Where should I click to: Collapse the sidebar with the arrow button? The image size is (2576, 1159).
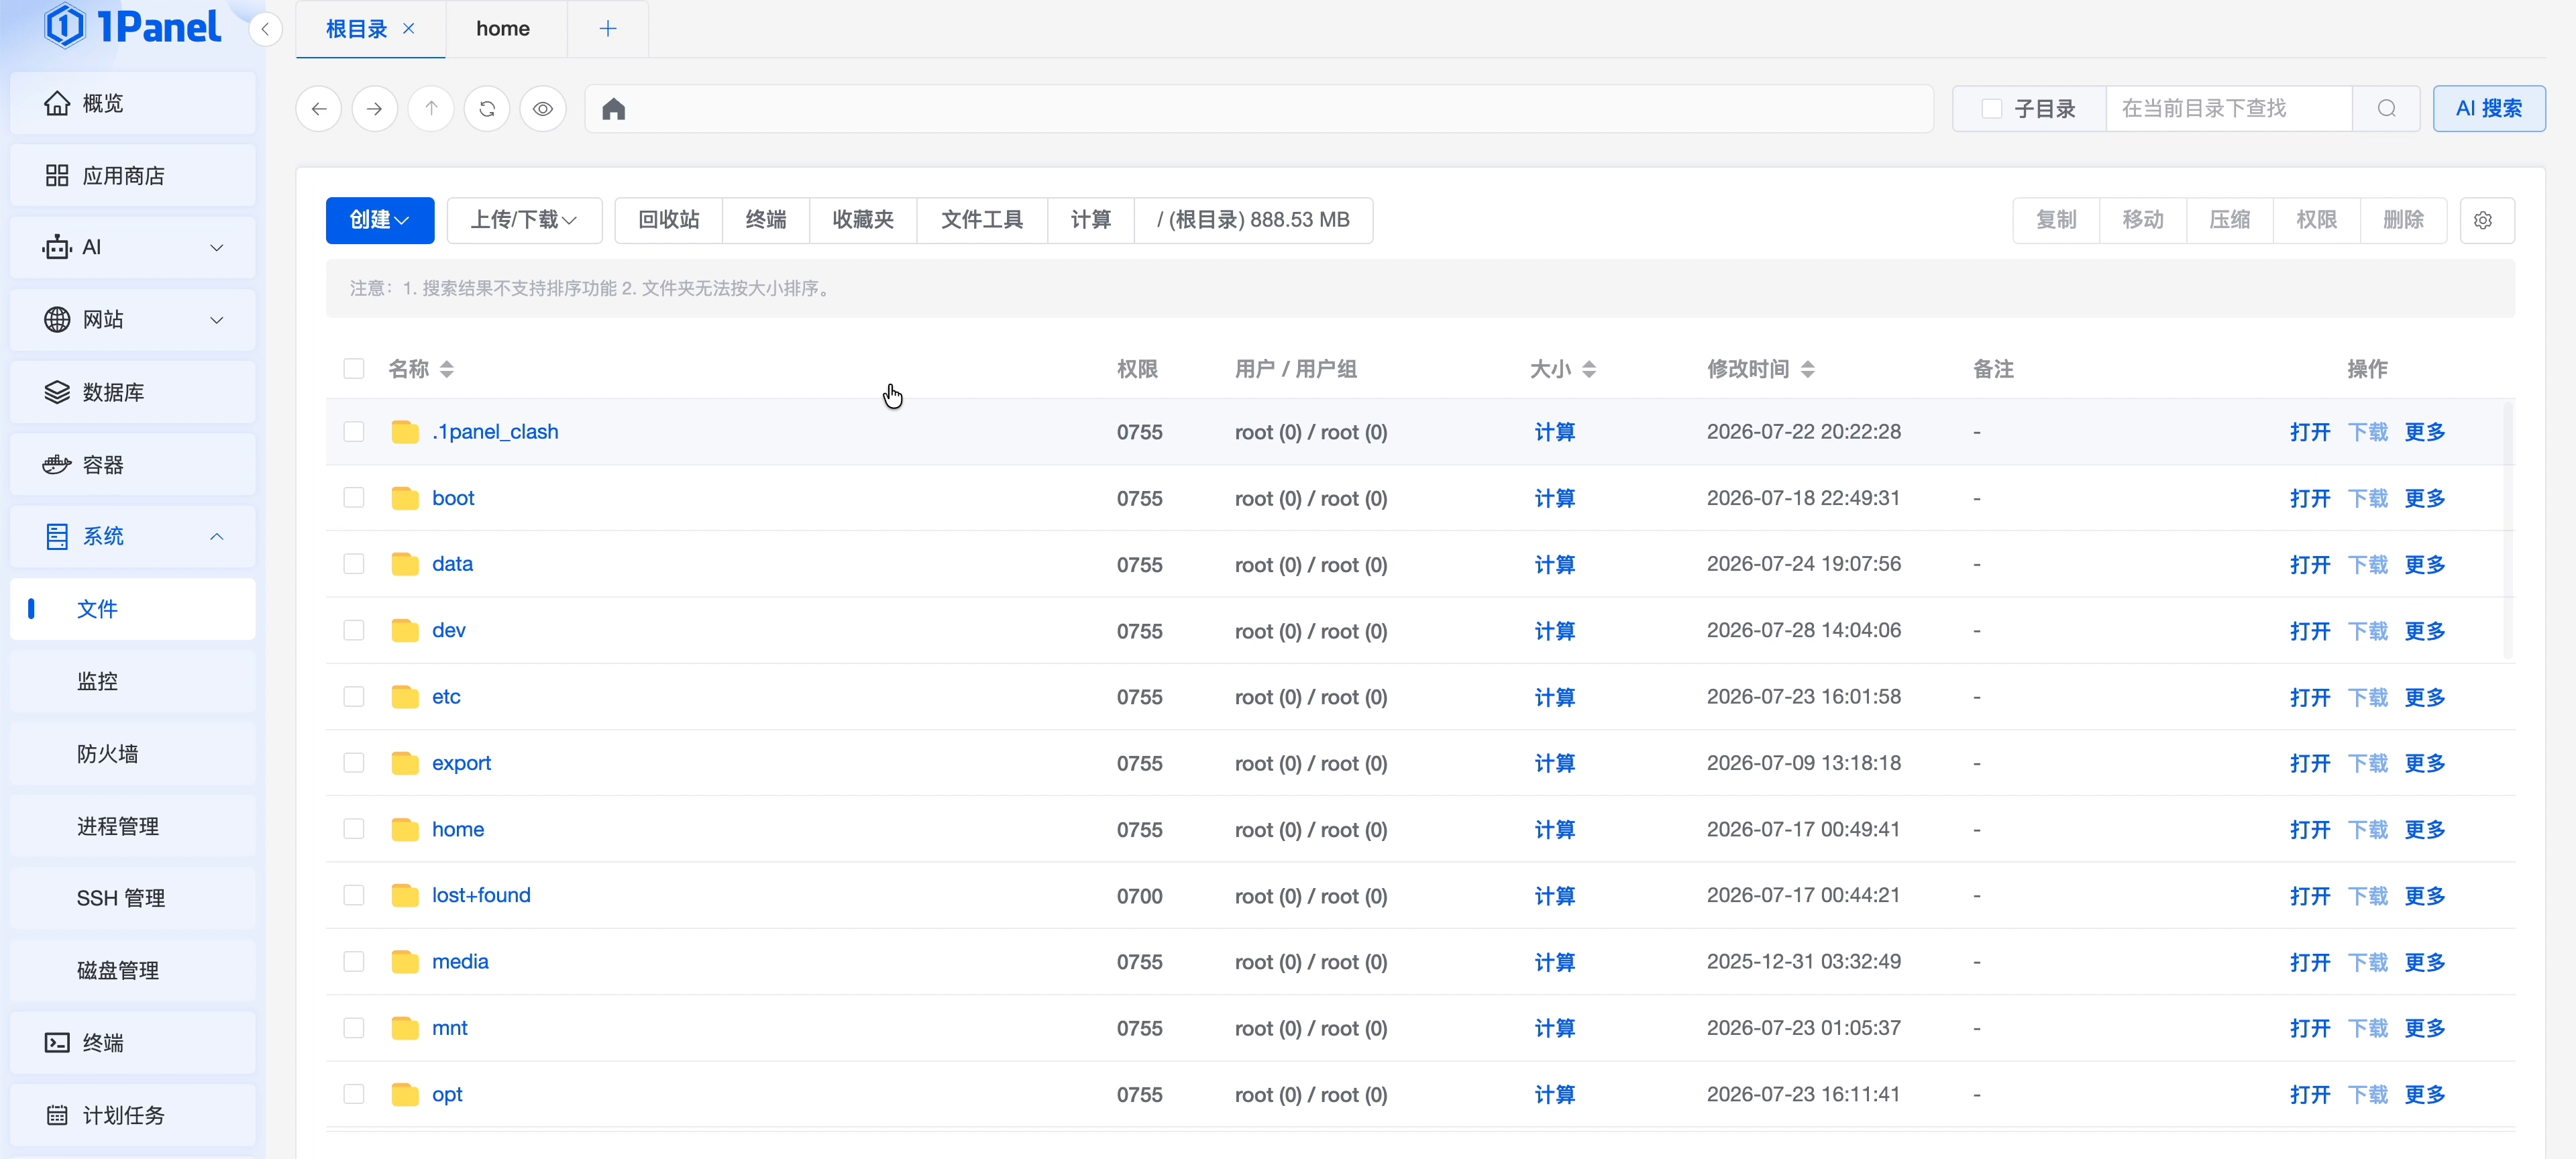pos(265,29)
